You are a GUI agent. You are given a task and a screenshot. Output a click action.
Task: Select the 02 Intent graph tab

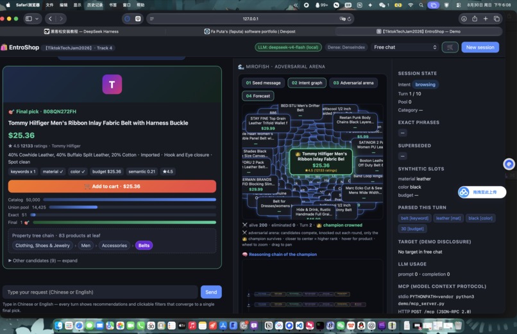307,83
